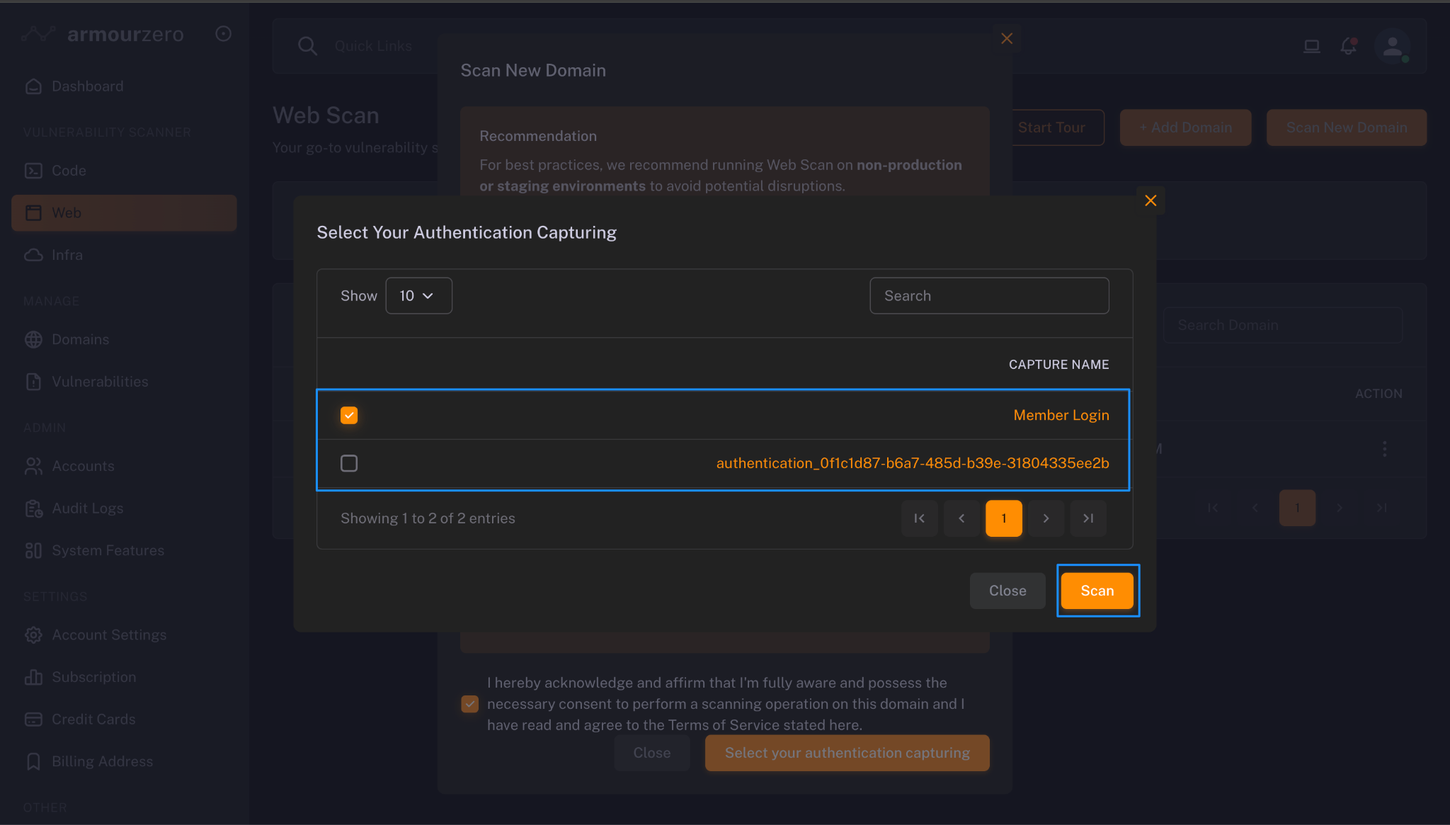Click the orange Scan button
This screenshot has width=1450, height=825.
click(x=1097, y=591)
